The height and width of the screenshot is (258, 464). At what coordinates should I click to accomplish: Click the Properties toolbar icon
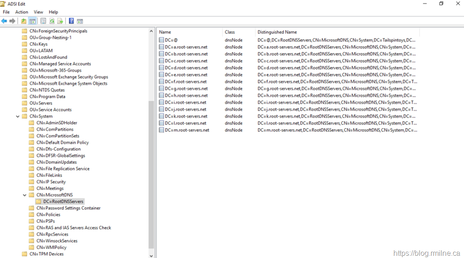(43, 21)
